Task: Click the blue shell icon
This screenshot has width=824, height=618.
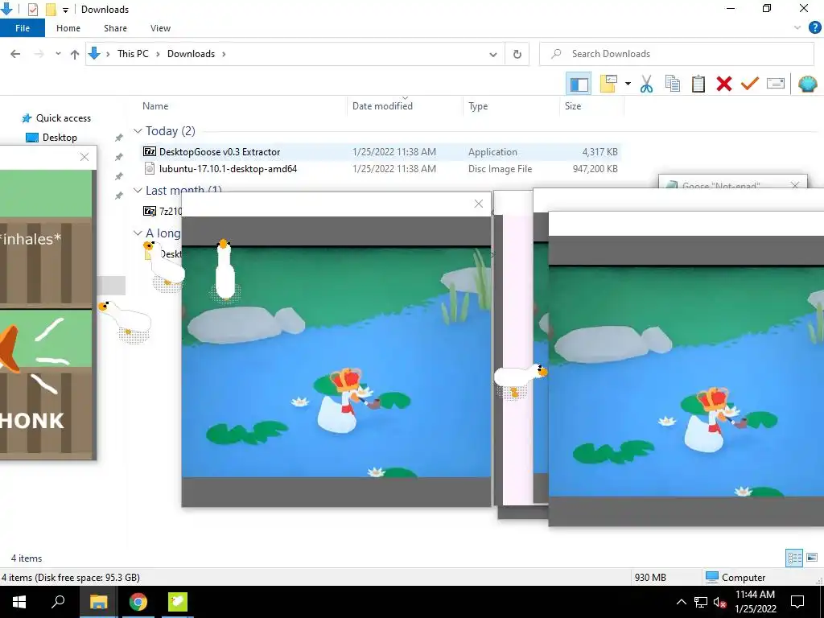Action: coord(808,84)
